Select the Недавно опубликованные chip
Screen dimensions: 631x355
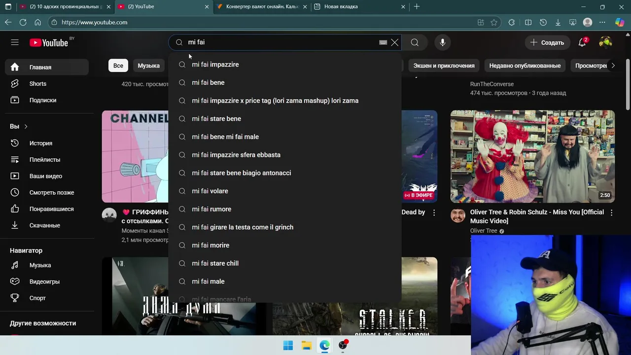coord(525,66)
